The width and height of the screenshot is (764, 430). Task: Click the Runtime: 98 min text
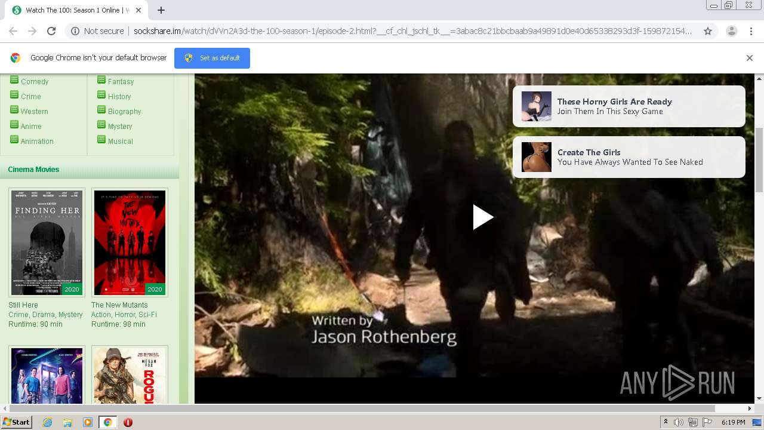[x=118, y=324]
